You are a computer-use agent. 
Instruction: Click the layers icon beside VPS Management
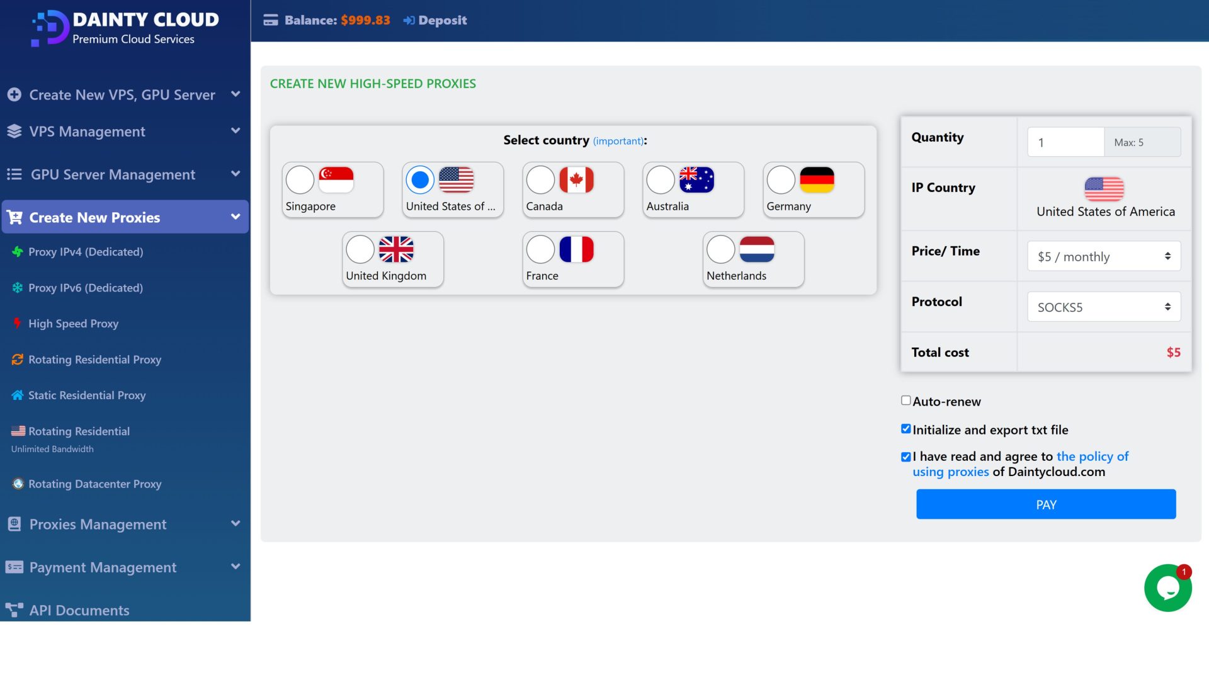[14, 131]
